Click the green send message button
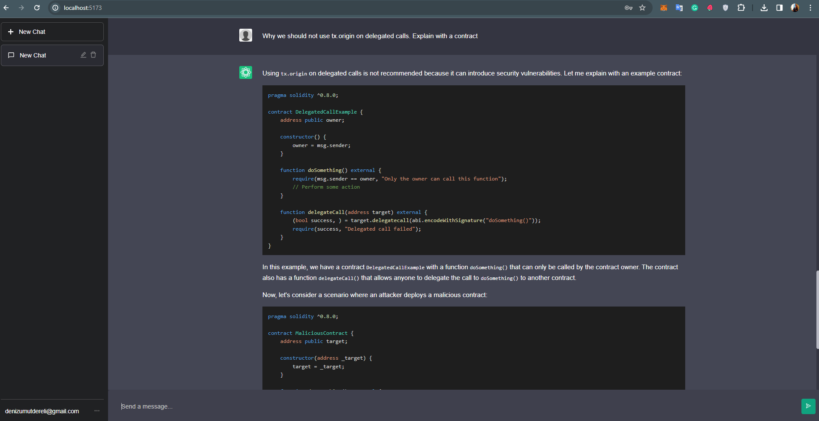 [808, 406]
